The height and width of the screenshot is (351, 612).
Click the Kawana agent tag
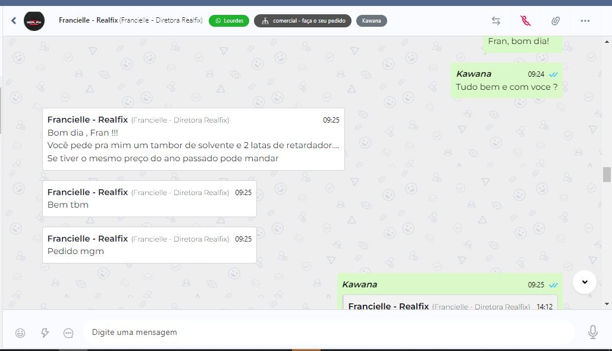(372, 21)
